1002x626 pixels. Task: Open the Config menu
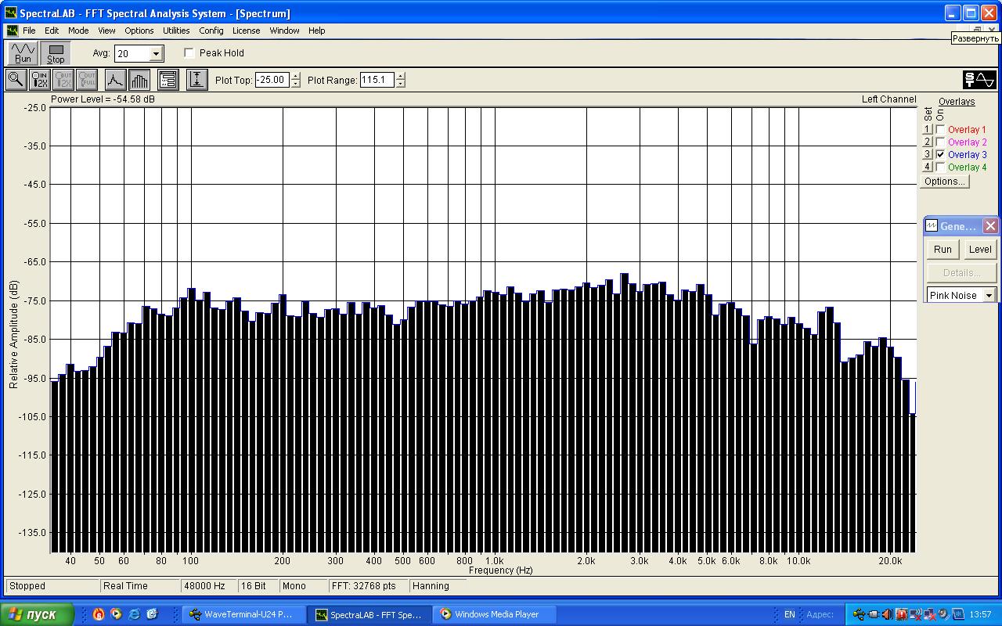pyautogui.click(x=211, y=31)
